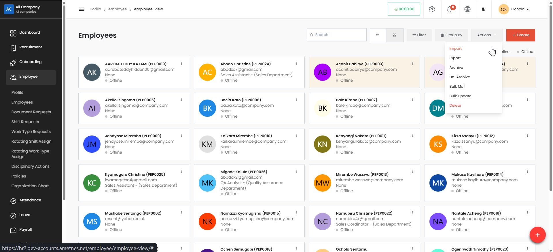The image size is (553, 252).
Task: Open options menu for Kizza Ssanyu
Action: [x=527, y=135]
